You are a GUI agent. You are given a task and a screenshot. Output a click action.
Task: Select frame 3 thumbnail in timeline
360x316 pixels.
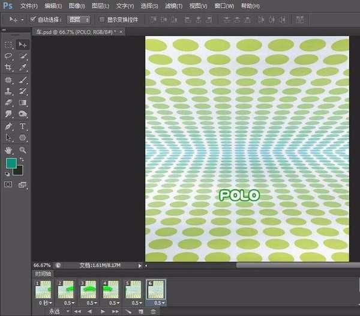coord(89,290)
